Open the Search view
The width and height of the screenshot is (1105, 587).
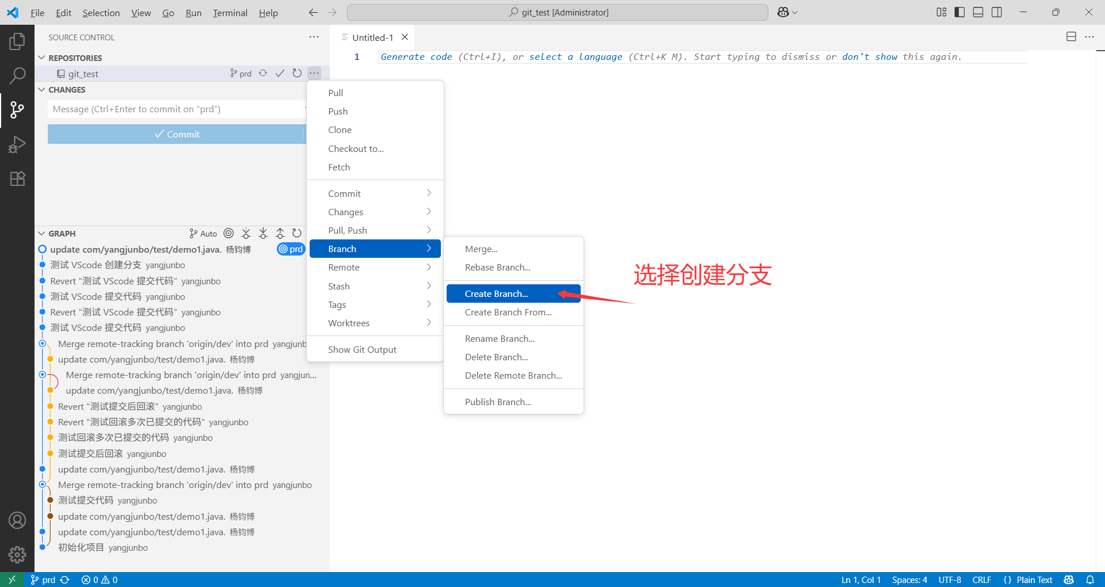pos(17,75)
